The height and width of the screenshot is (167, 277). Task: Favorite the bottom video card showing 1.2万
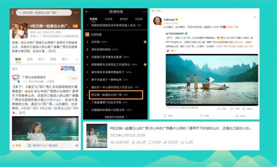187,142
